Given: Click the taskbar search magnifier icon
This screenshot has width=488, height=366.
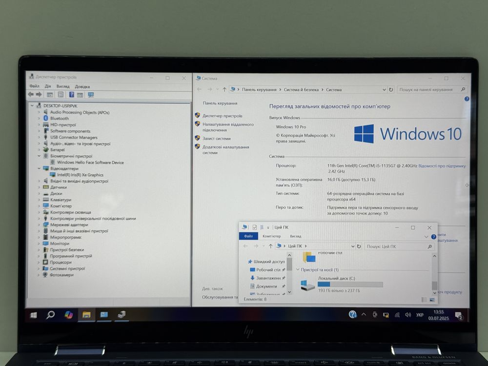Looking at the screenshot, I should click(50, 315).
